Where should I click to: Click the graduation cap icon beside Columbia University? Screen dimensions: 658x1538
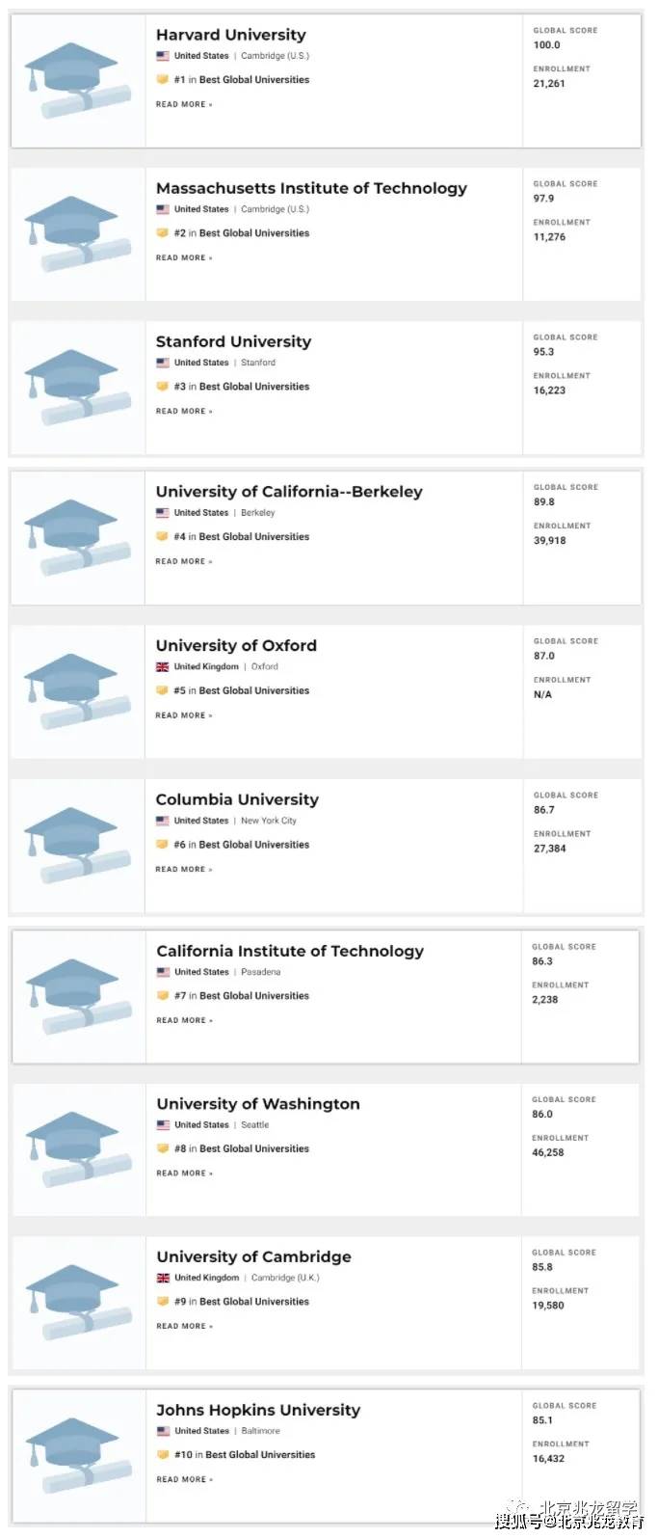76,844
